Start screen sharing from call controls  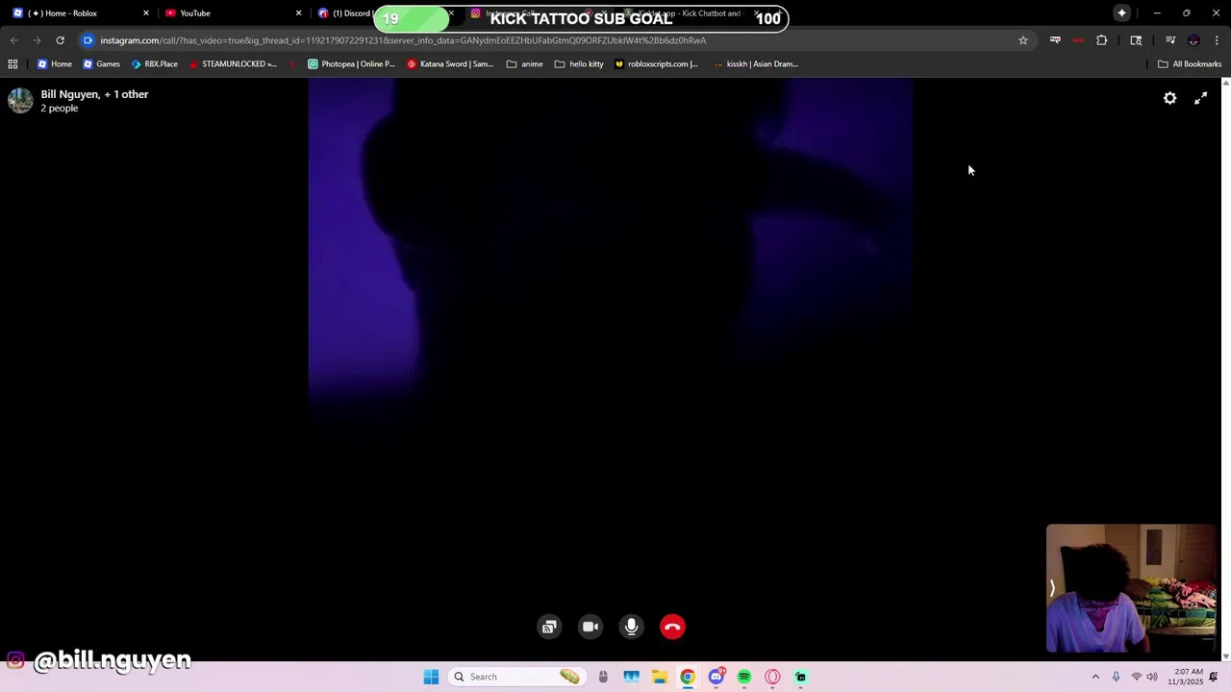(549, 627)
